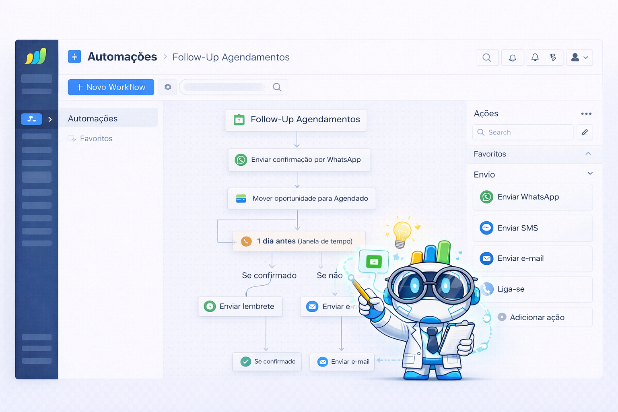Screen dimensions: 618x412
Task: Expand the Envio section
Action: coord(590,174)
